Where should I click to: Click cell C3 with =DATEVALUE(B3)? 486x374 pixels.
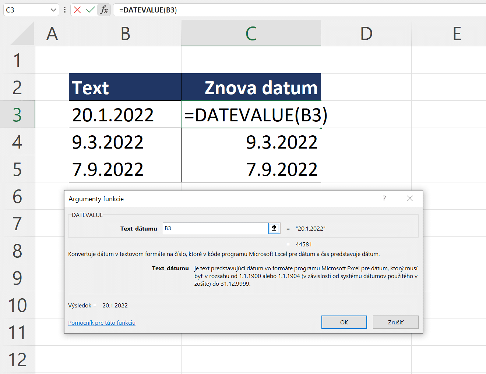[251, 114]
